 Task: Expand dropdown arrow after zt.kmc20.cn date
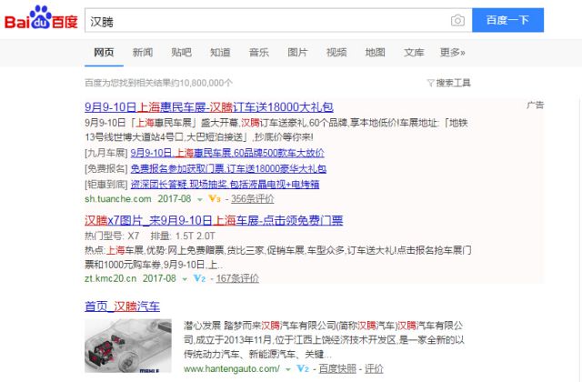[x=185, y=279]
